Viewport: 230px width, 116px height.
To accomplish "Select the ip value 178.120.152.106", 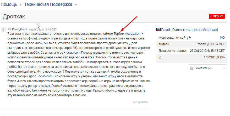I will pos(214,57).
